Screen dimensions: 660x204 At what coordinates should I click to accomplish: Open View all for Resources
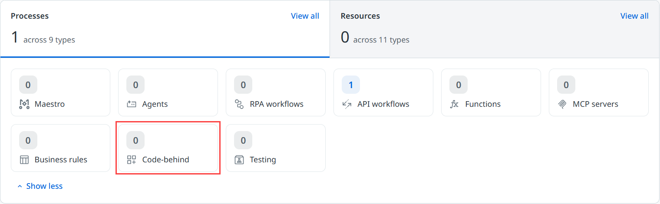point(634,16)
